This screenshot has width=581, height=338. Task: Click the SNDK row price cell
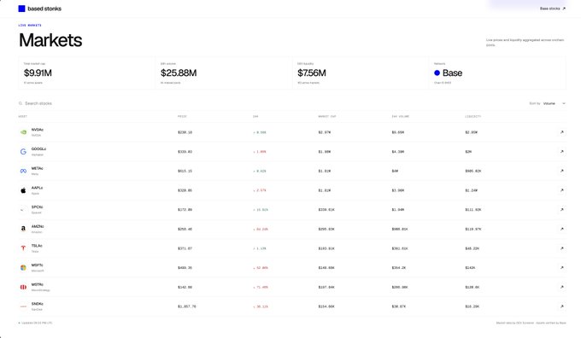click(x=187, y=306)
